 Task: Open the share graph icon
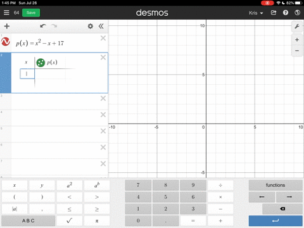pos(274,13)
